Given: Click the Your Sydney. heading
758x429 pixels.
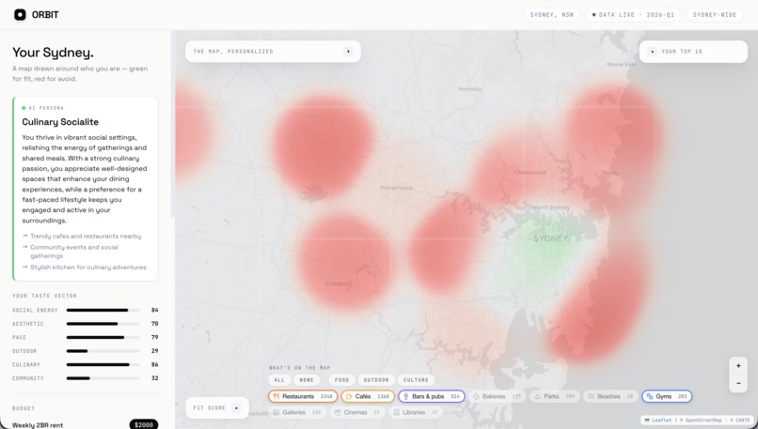Looking at the screenshot, I should point(53,53).
